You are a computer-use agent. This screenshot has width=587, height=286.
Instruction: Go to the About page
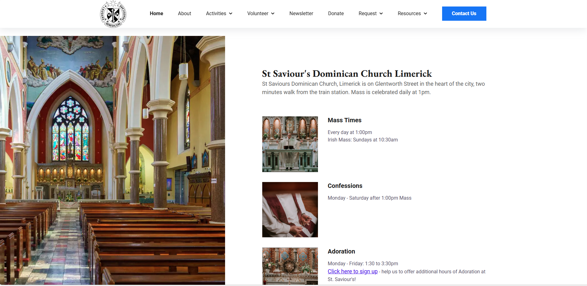[x=185, y=14]
